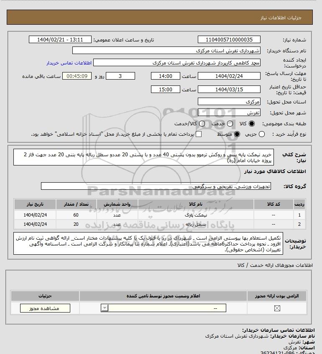
Task: Open the license status dropdown arrow
Action: 105,308
